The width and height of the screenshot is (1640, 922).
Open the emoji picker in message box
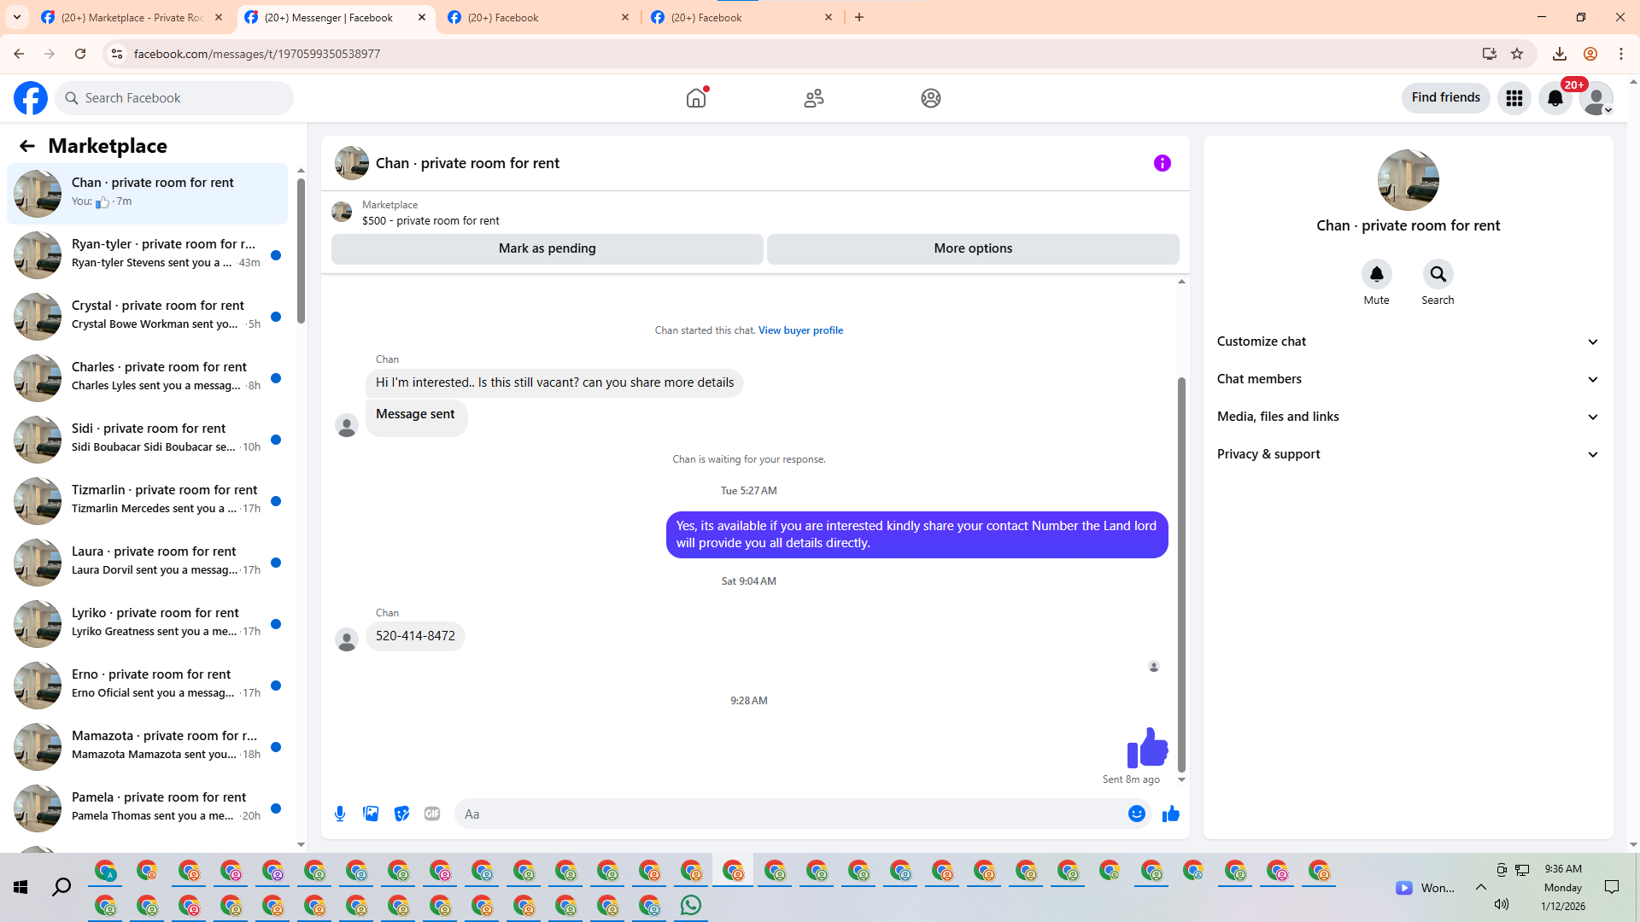pos(1136,814)
